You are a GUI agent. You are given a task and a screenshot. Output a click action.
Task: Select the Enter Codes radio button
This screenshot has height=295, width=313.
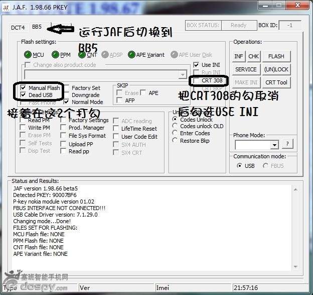pos(175,133)
